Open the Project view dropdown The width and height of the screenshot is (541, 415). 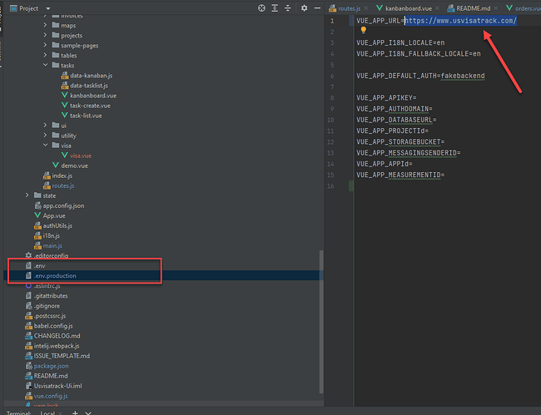click(x=48, y=8)
